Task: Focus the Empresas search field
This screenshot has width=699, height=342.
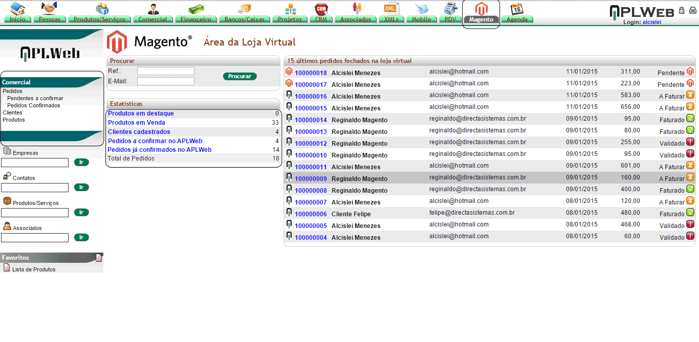Action: (35, 163)
